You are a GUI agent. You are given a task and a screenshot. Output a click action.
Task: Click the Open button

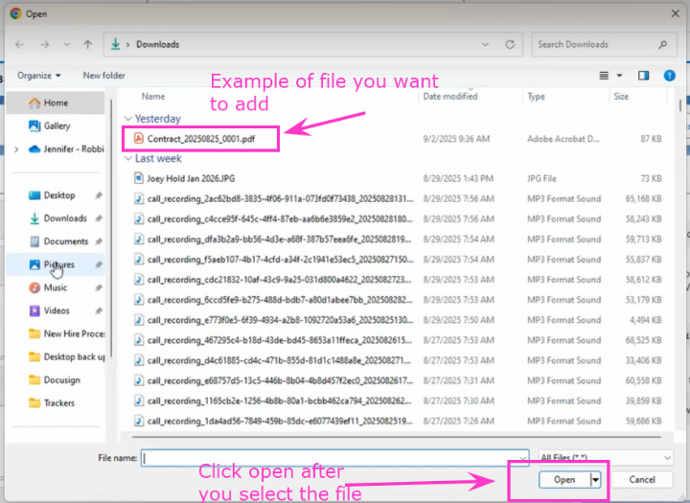tap(564, 480)
